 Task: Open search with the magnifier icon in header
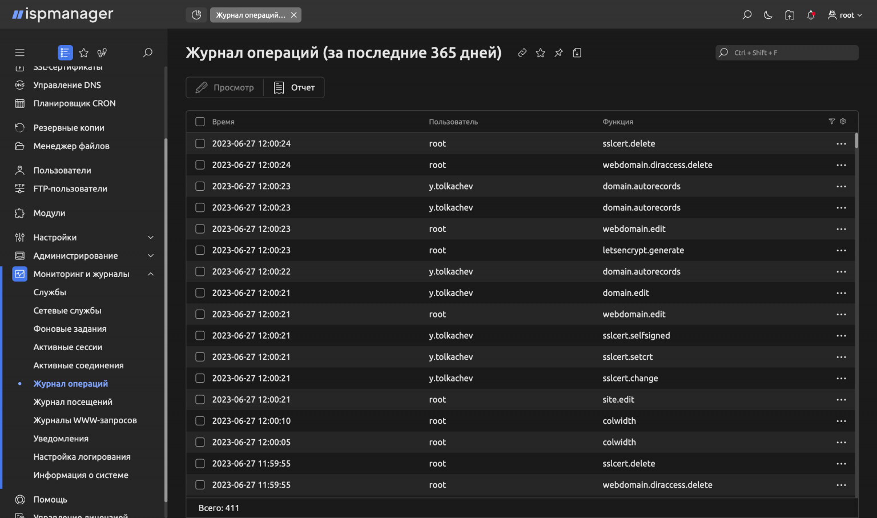pos(747,15)
